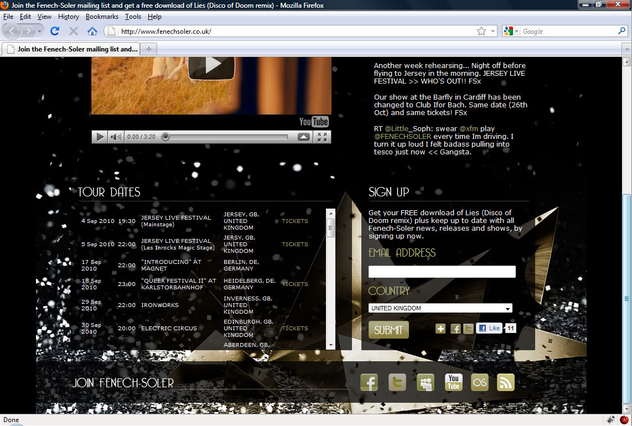Image resolution: width=632 pixels, height=426 pixels.
Task: Click the red swirl icon in status bar
Action: point(624,419)
